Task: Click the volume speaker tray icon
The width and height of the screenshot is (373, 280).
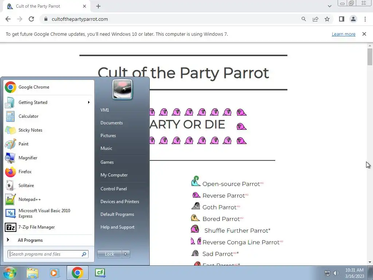Action: pyautogui.click(x=336, y=273)
